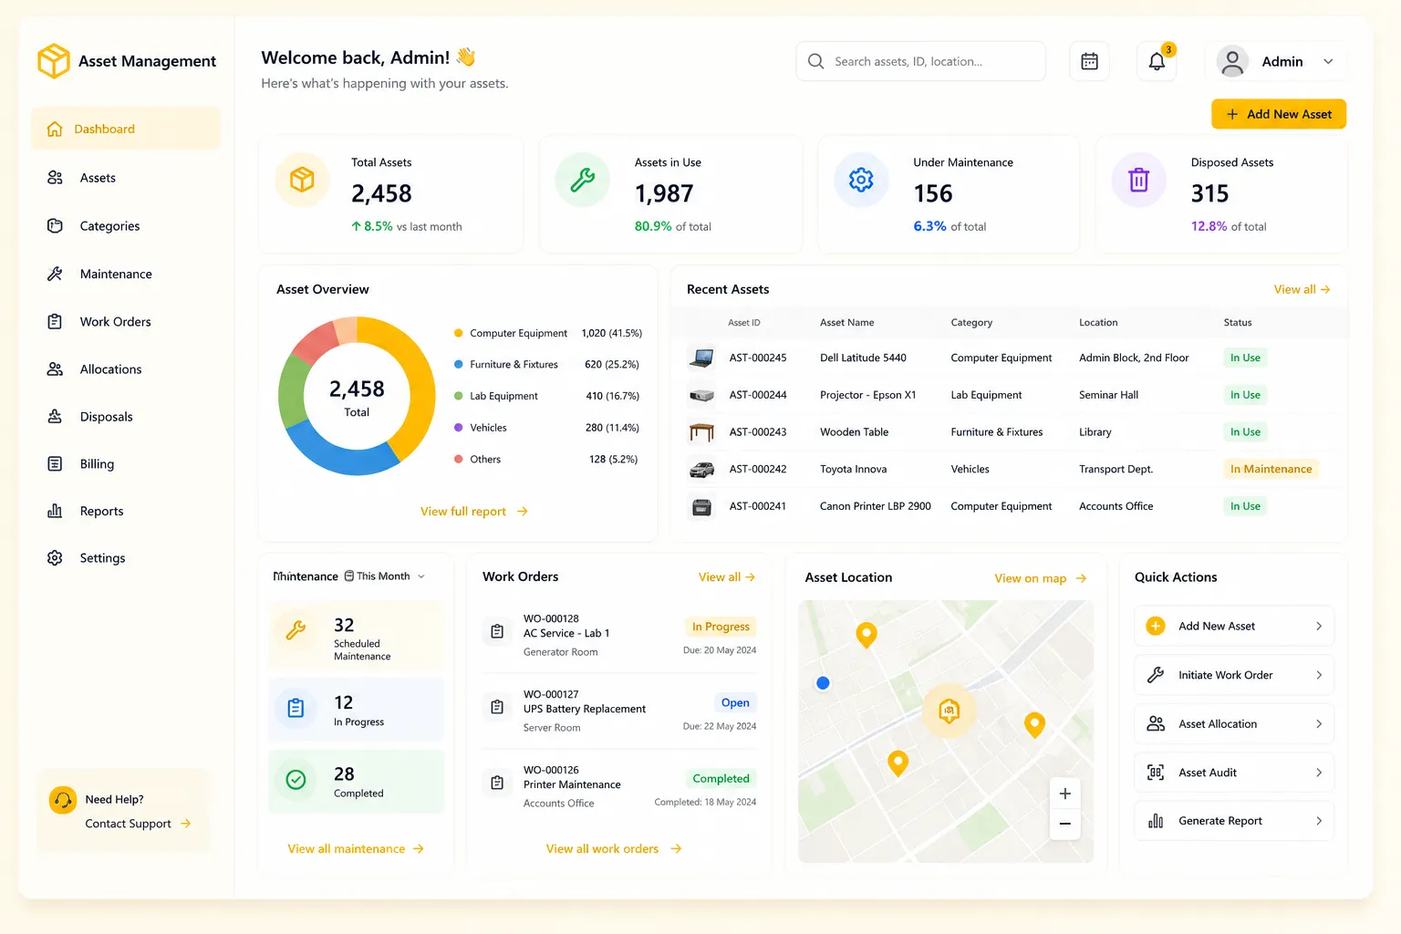Image resolution: width=1401 pixels, height=934 pixels.
Task: Click In Maintenance status badge
Action: pyautogui.click(x=1271, y=469)
